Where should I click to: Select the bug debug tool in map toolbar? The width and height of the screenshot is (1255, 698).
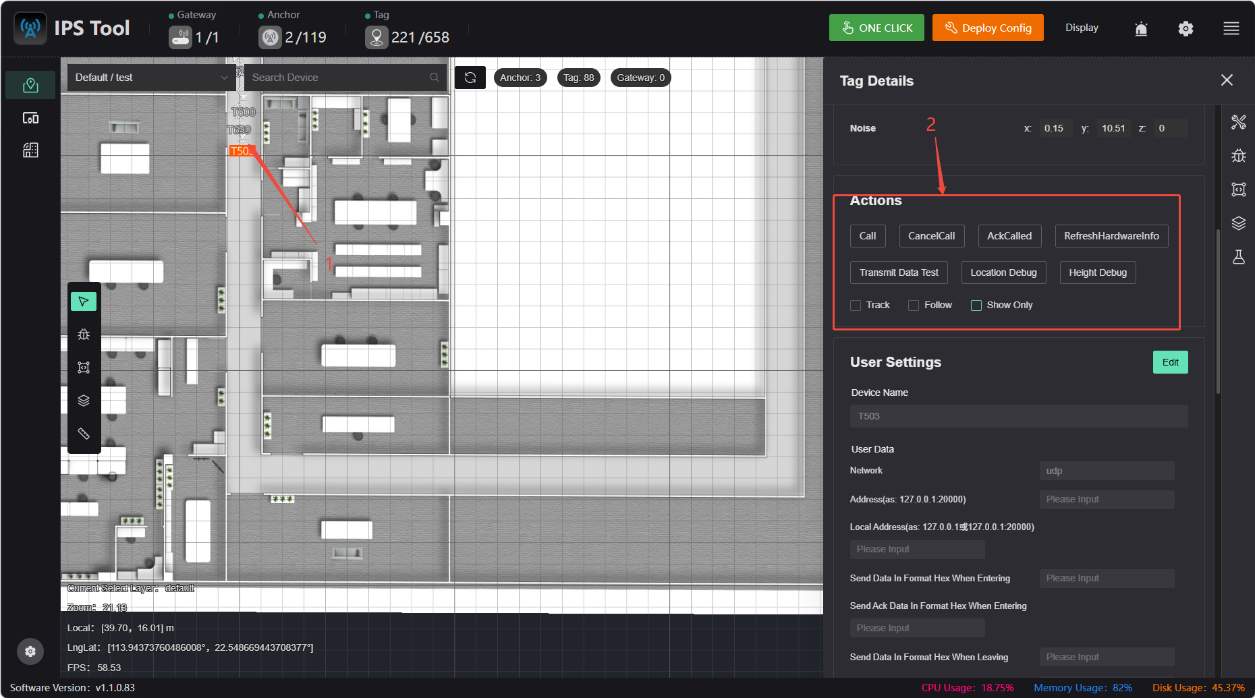[84, 335]
